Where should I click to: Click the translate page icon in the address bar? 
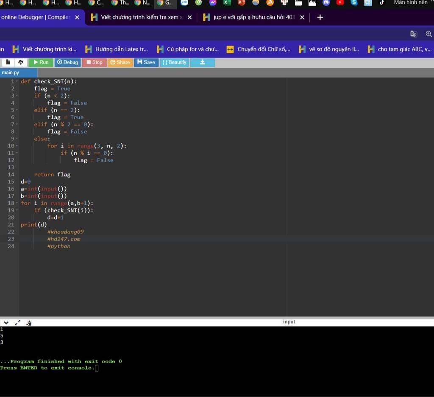414,34
